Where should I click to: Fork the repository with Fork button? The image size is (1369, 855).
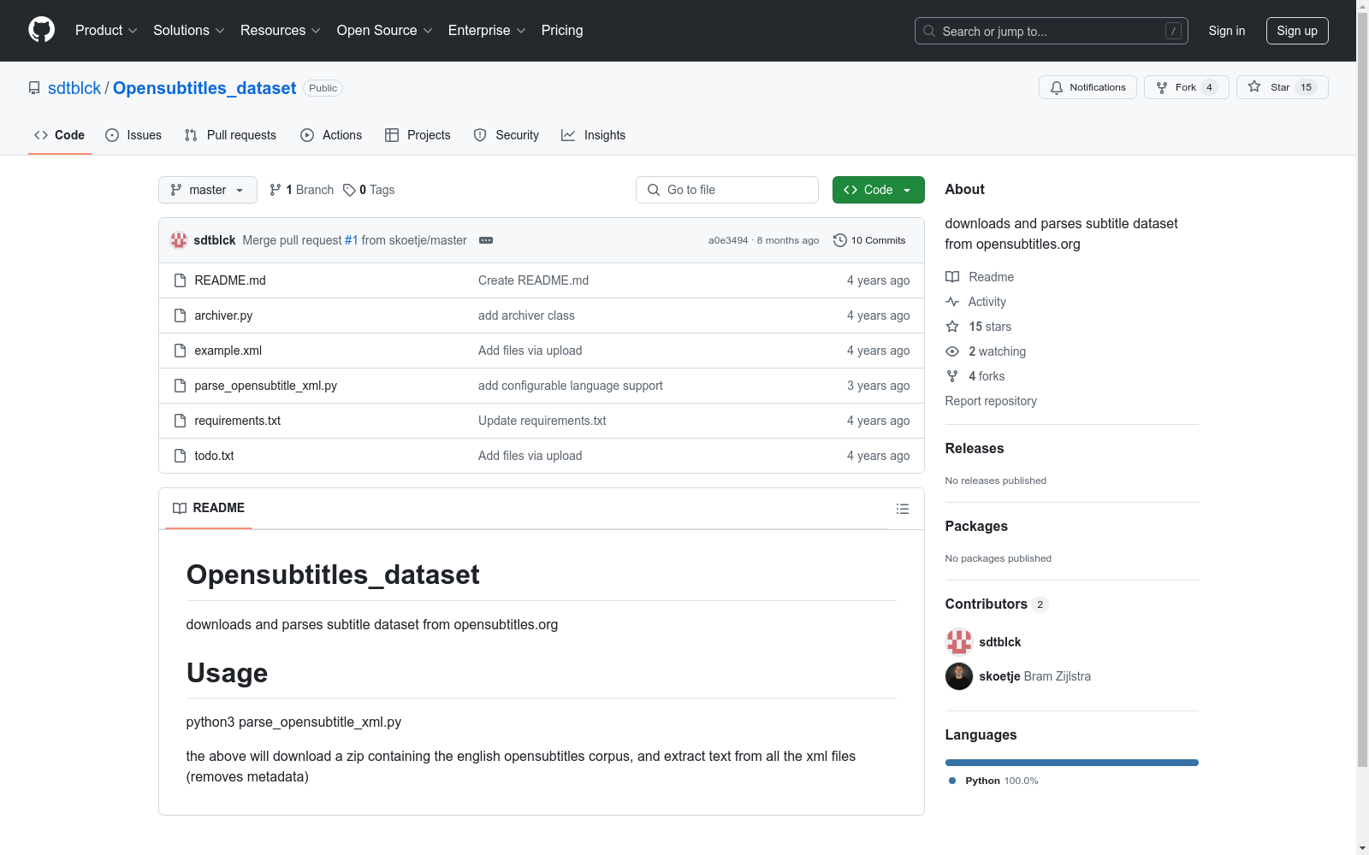coord(1187,87)
